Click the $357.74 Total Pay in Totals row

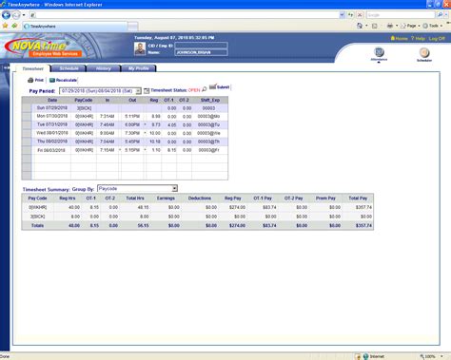[363, 226]
